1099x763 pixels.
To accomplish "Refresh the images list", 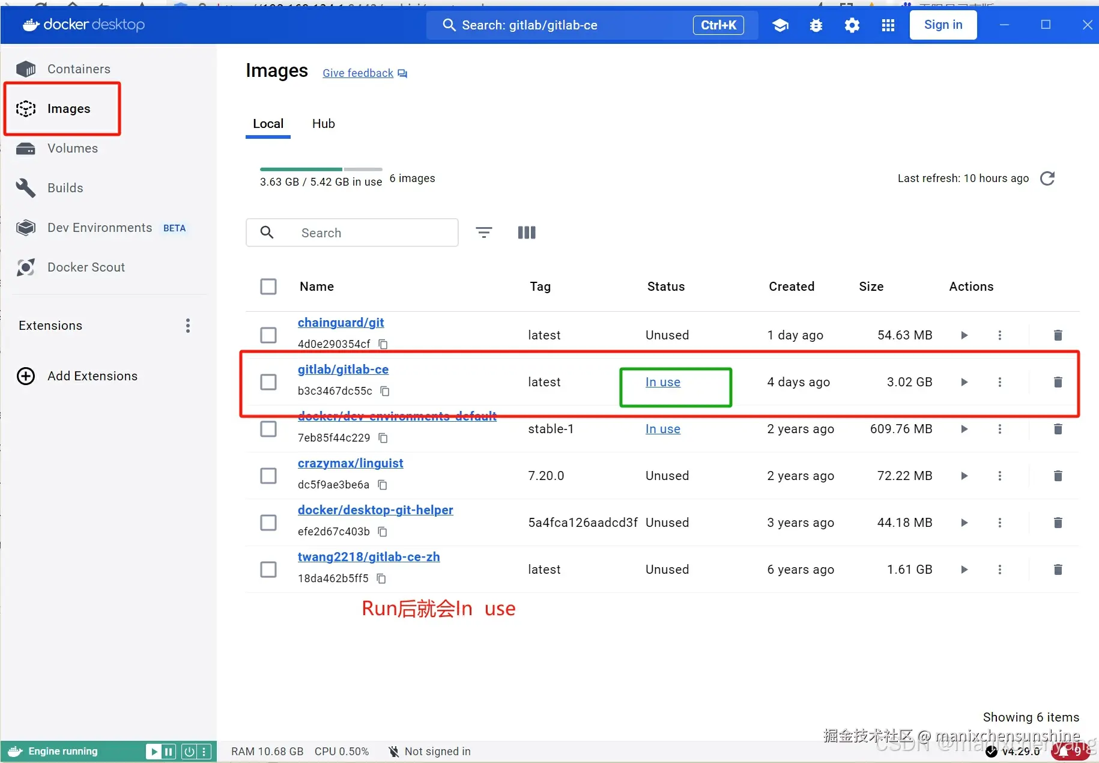I will click(x=1047, y=178).
